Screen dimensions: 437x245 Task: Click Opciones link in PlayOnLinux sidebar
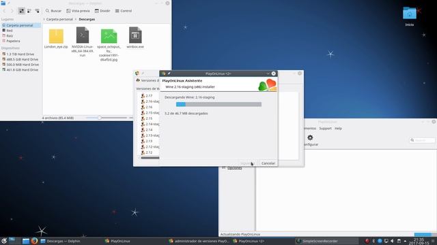tap(234, 168)
